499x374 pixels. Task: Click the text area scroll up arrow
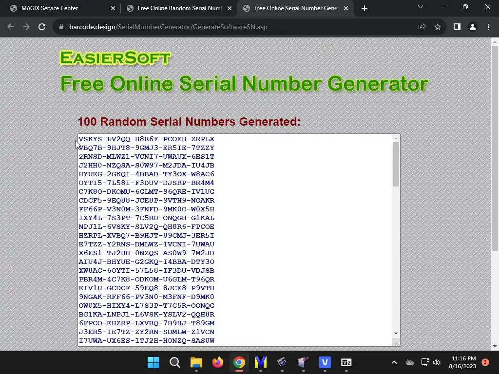pyautogui.click(x=396, y=138)
